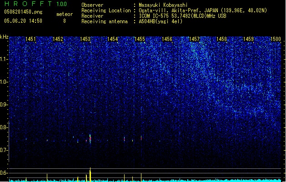Image resolution: width=286 pixels, height=182 pixels.
Task: Click the 1500 time tick label
Action: 276,39
